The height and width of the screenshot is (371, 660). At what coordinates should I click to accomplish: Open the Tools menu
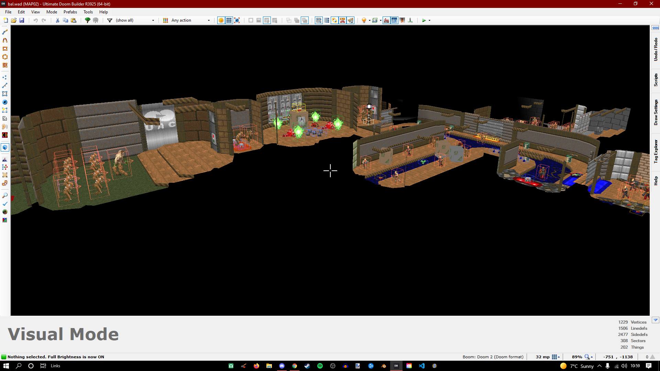88,12
